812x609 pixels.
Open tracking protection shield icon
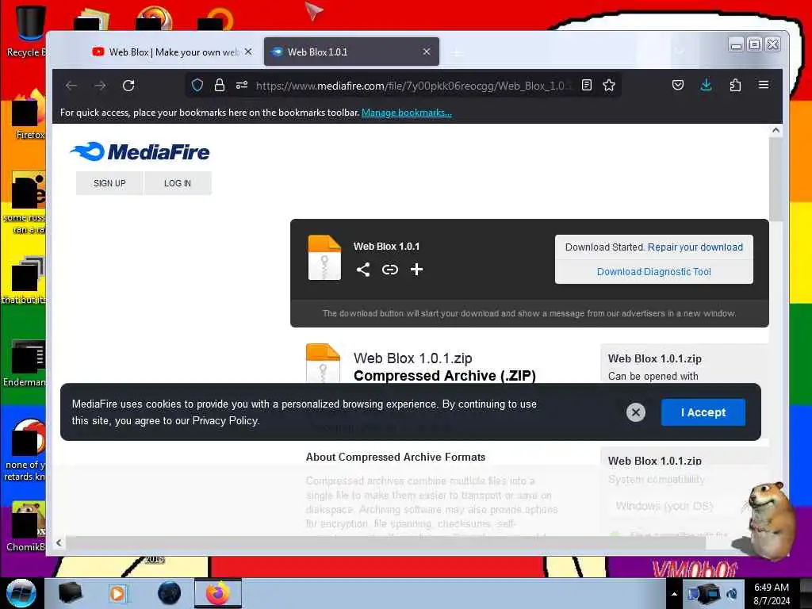[x=197, y=86]
